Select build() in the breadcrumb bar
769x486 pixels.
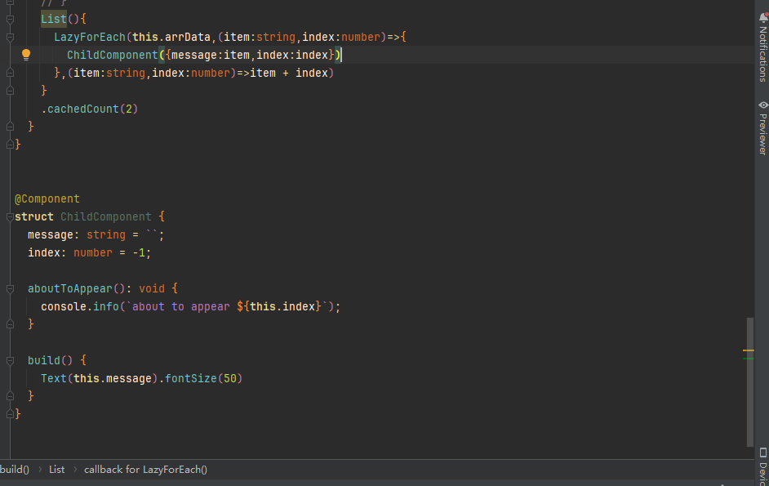pos(15,470)
